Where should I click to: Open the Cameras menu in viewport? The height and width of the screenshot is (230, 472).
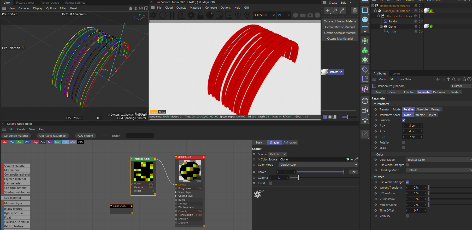pos(24,8)
